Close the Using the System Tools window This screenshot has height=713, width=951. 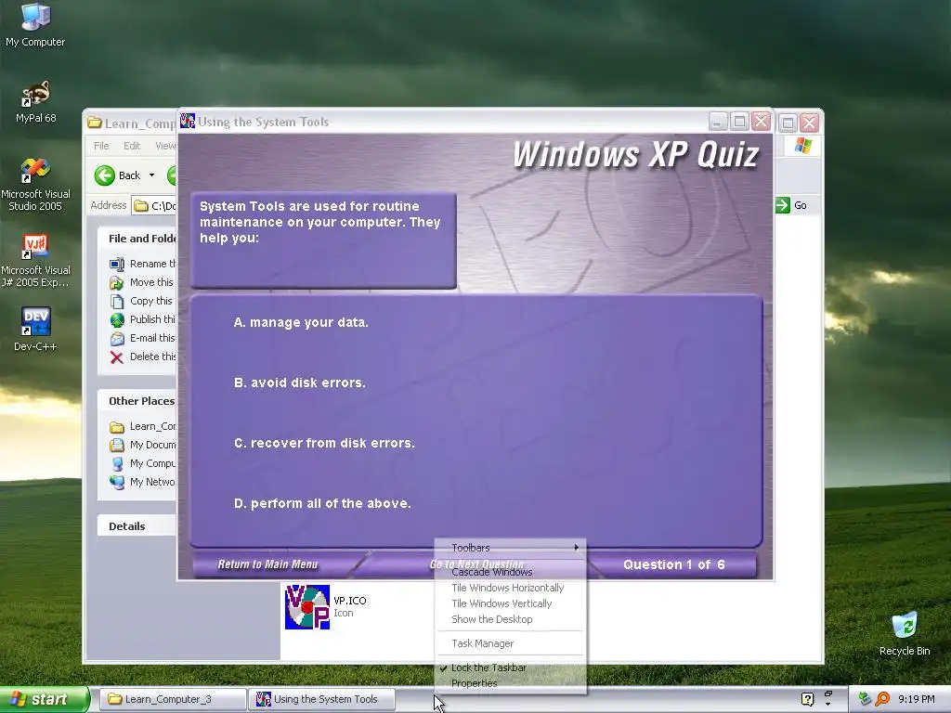[x=762, y=122]
